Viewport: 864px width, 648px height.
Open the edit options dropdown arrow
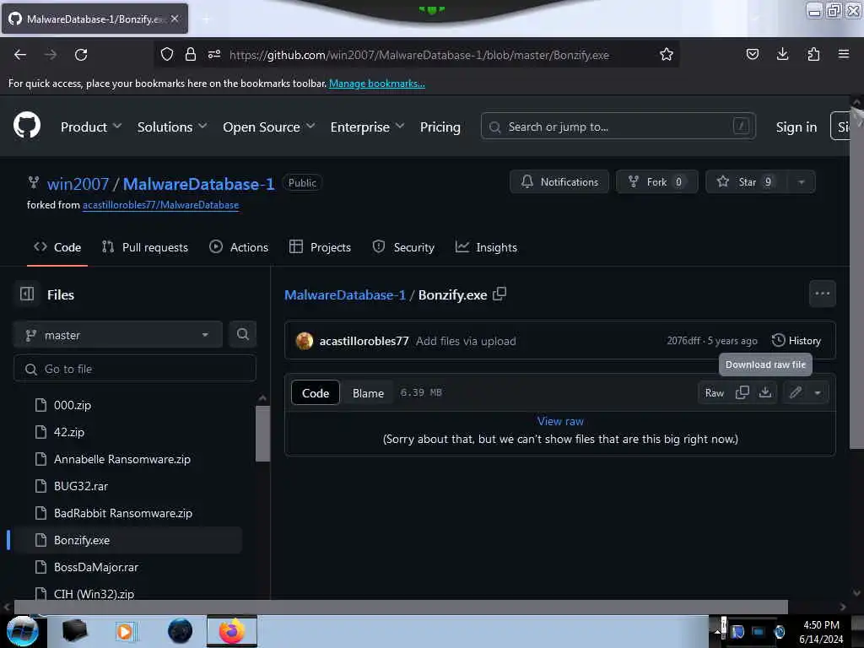[818, 392]
